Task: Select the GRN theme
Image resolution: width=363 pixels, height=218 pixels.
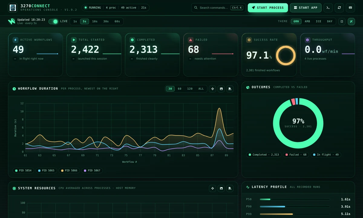Action: coord(296,21)
